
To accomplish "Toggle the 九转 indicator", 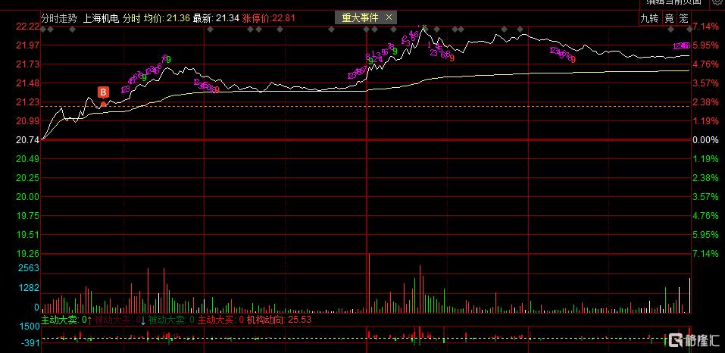I will (x=648, y=18).
